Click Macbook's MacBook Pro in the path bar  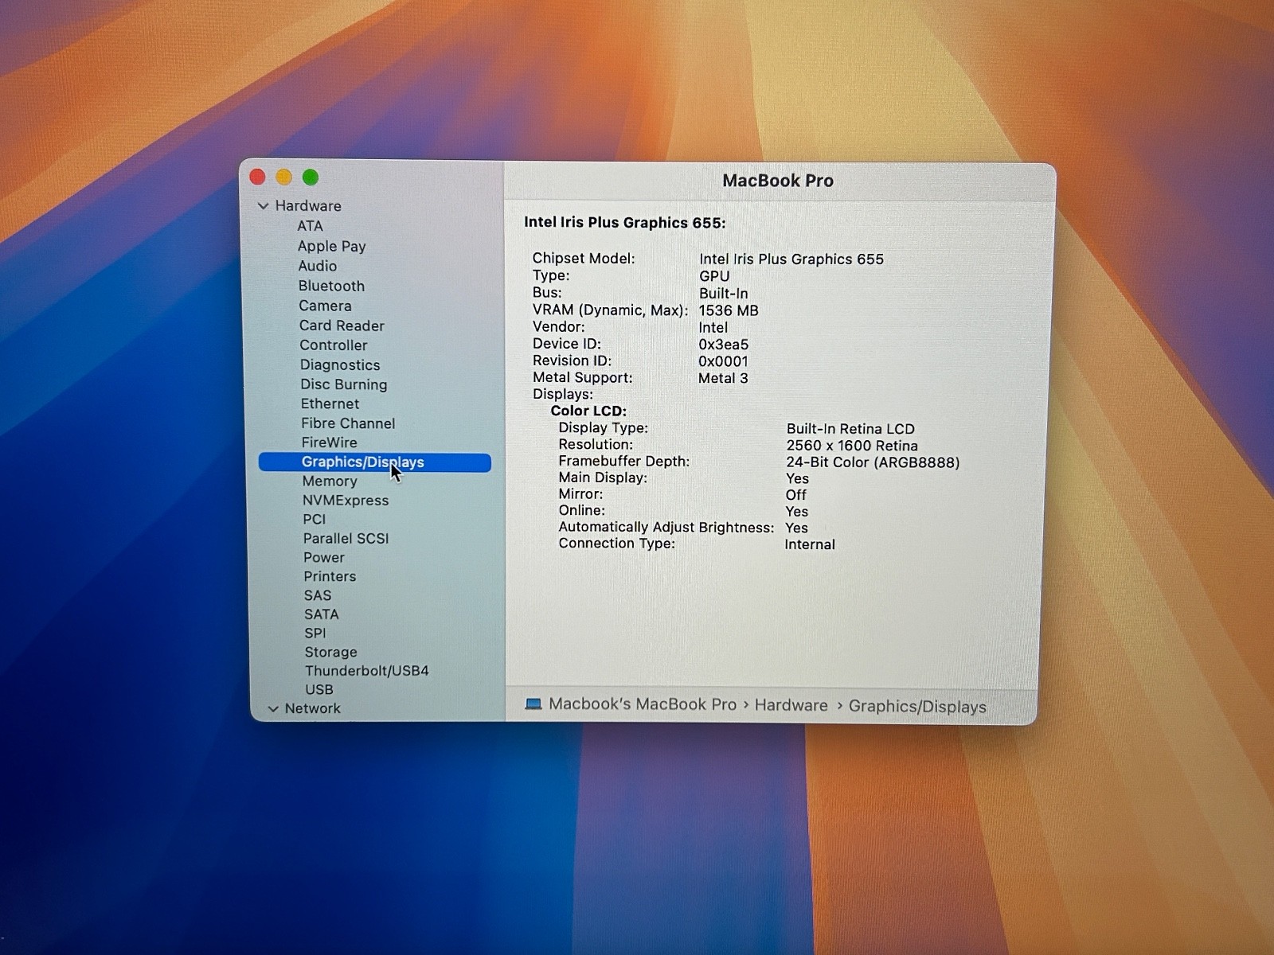[643, 704]
